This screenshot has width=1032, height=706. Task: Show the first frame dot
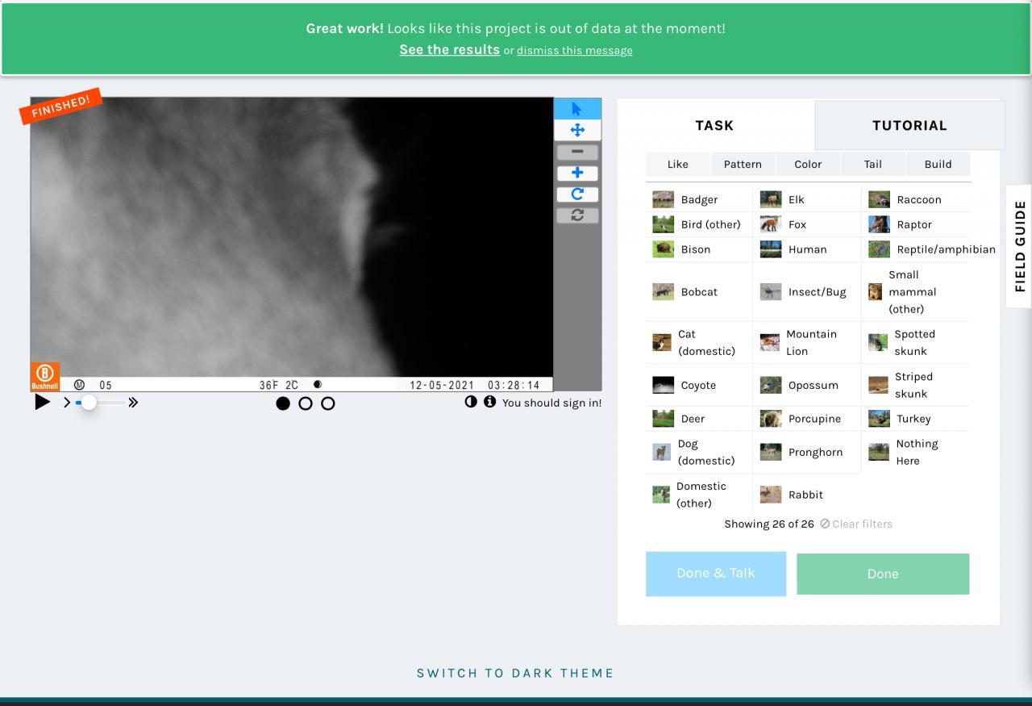(x=283, y=403)
